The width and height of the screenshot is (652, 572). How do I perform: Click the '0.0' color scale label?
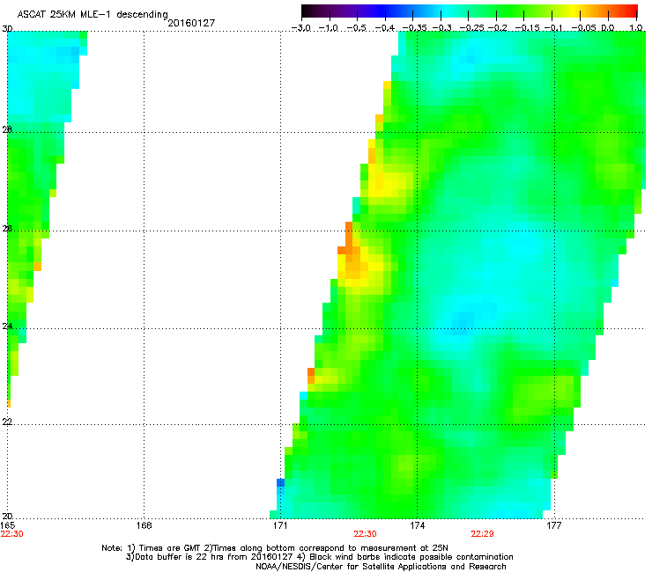pos(608,28)
